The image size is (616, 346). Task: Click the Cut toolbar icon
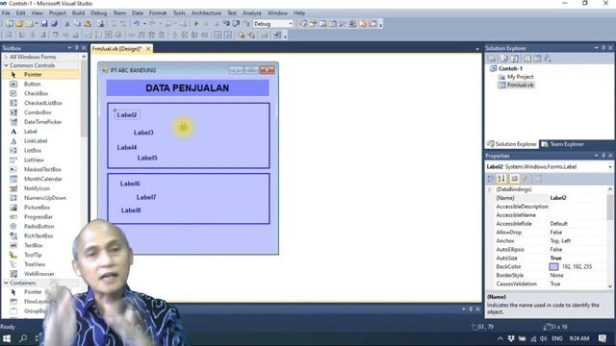coord(67,24)
